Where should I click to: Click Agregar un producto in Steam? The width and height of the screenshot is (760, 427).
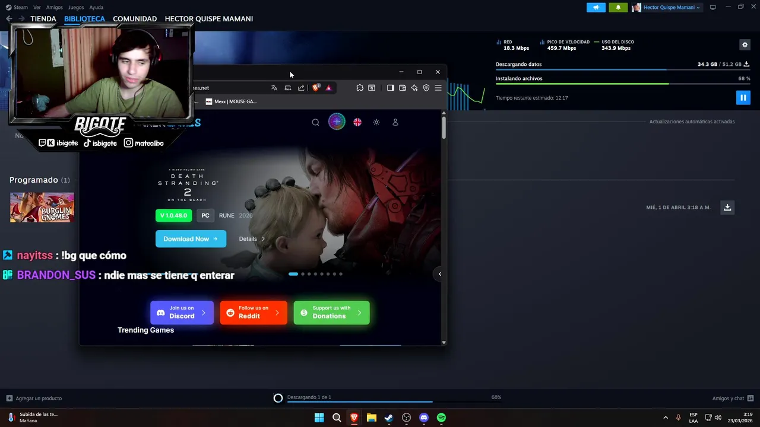(34, 399)
